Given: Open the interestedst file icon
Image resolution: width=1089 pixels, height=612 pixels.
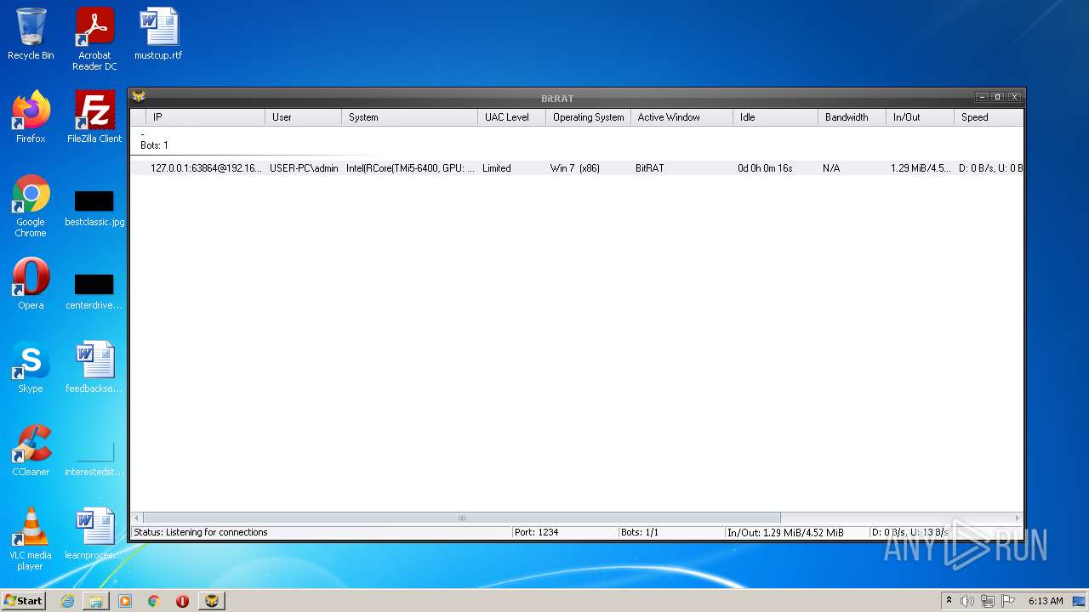Looking at the screenshot, I should point(94,460).
